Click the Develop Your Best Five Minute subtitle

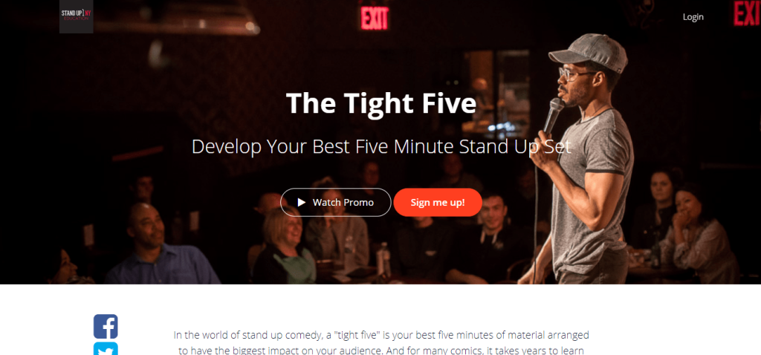click(x=381, y=146)
